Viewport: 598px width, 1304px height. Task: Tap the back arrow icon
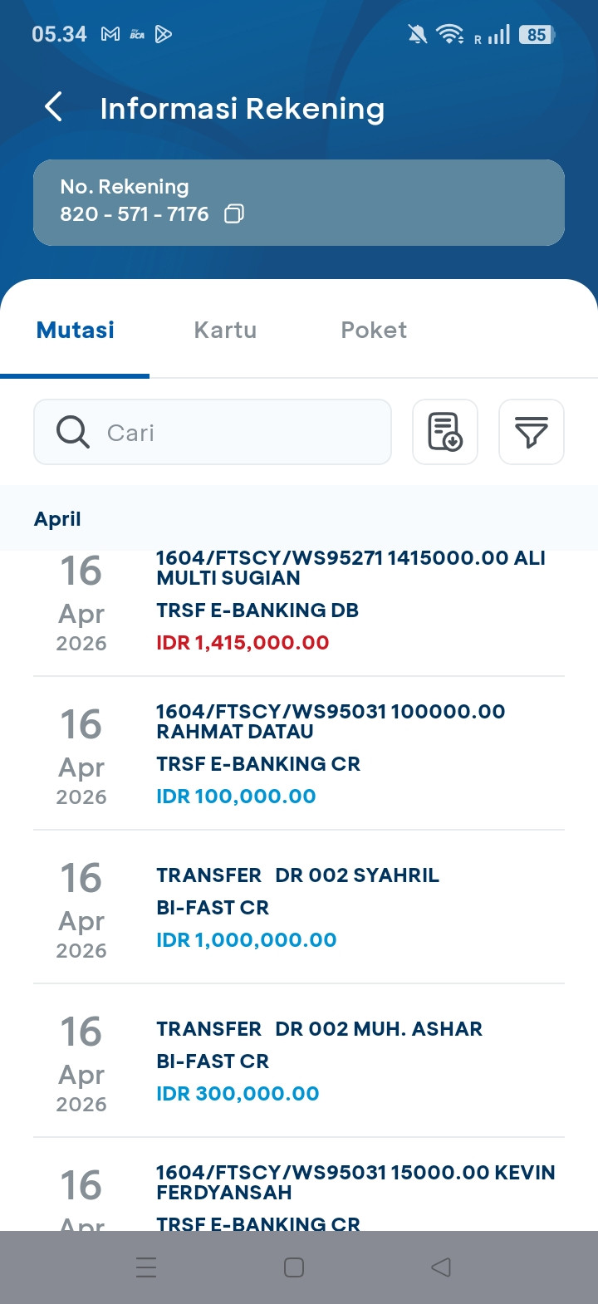pos(54,107)
